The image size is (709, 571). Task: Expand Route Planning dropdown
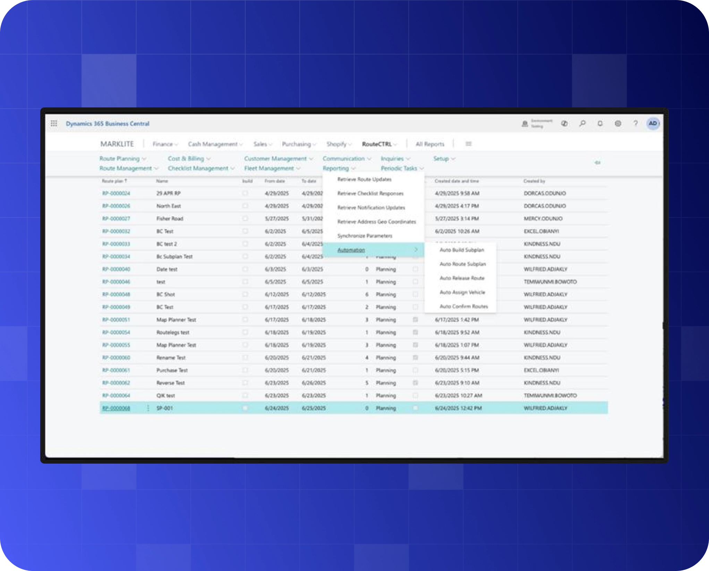click(x=123, y=159)
